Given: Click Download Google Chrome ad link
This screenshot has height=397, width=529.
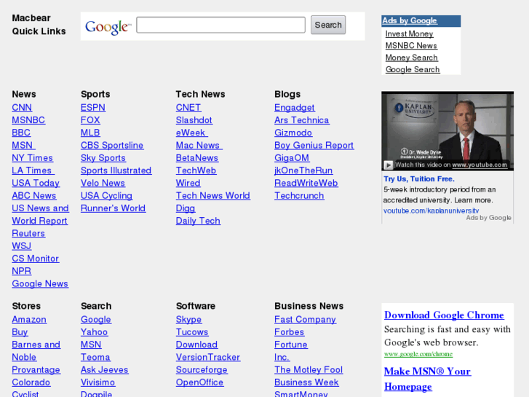Looking at the screenshot, I should click(444, 315).
